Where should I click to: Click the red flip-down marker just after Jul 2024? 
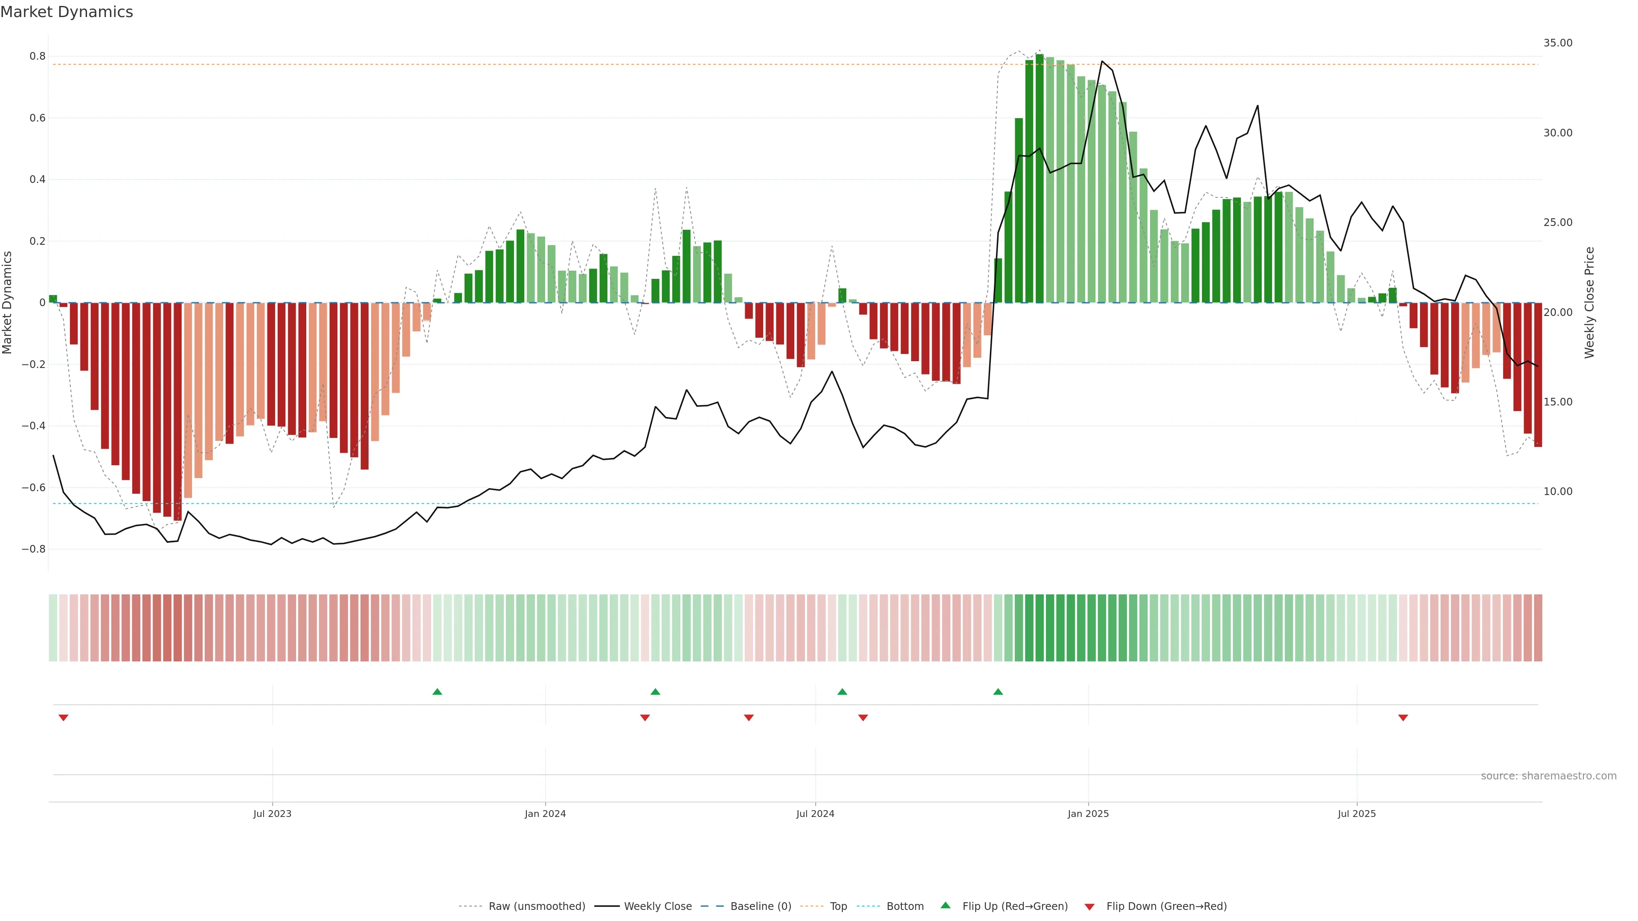[863, 718]
